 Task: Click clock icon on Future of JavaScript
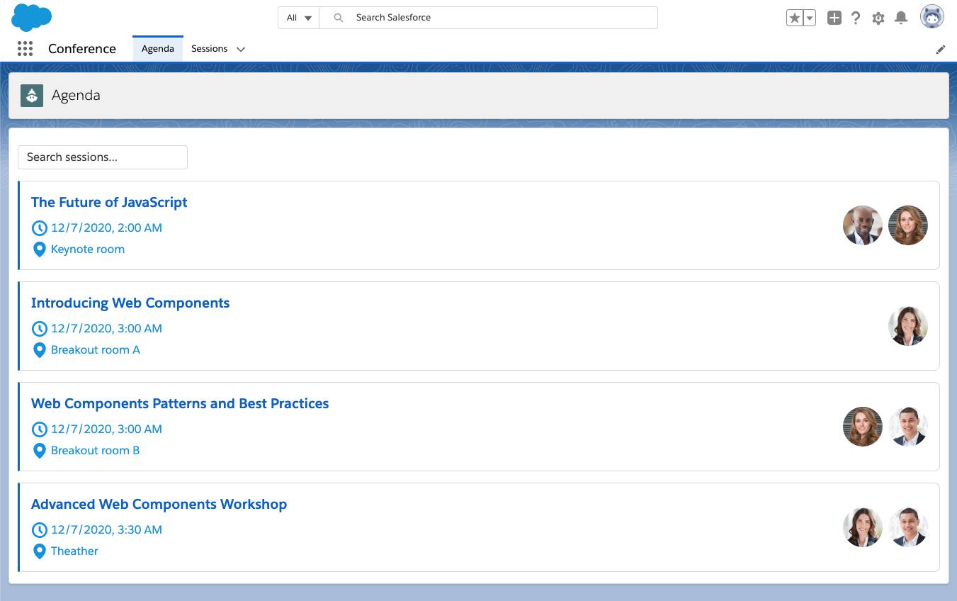40,228
